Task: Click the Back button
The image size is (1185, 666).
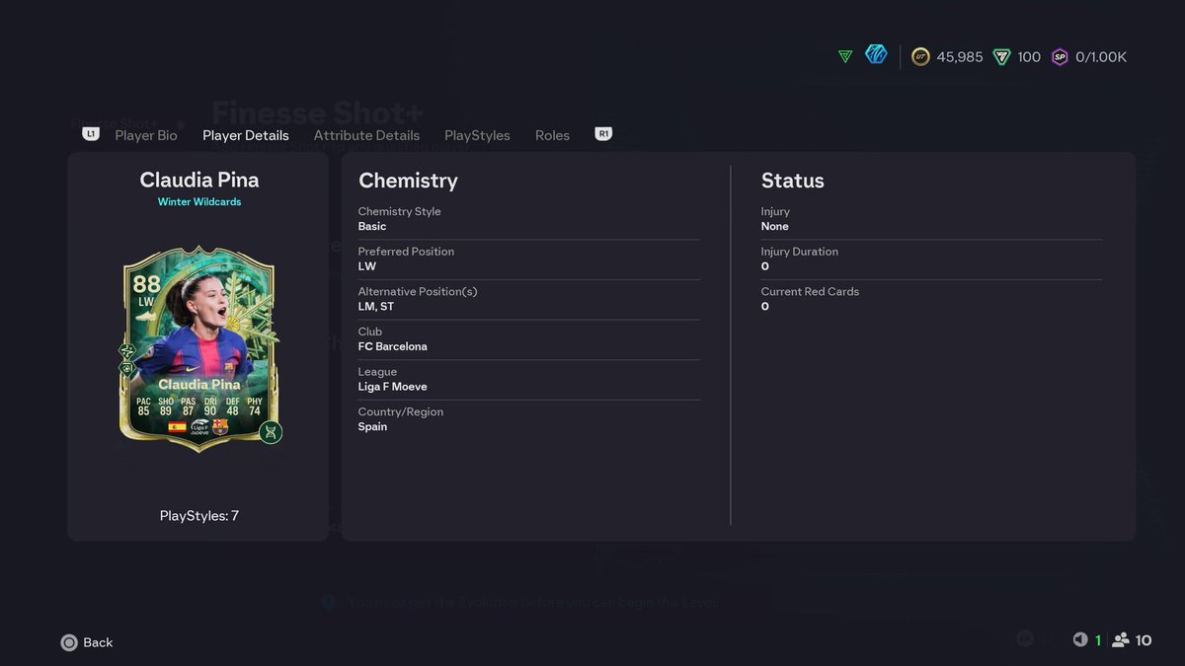Action: click(x=87, y=642)
